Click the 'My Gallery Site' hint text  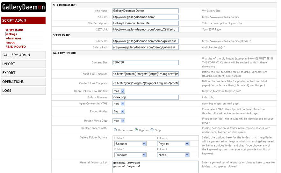tap(211, 11)
